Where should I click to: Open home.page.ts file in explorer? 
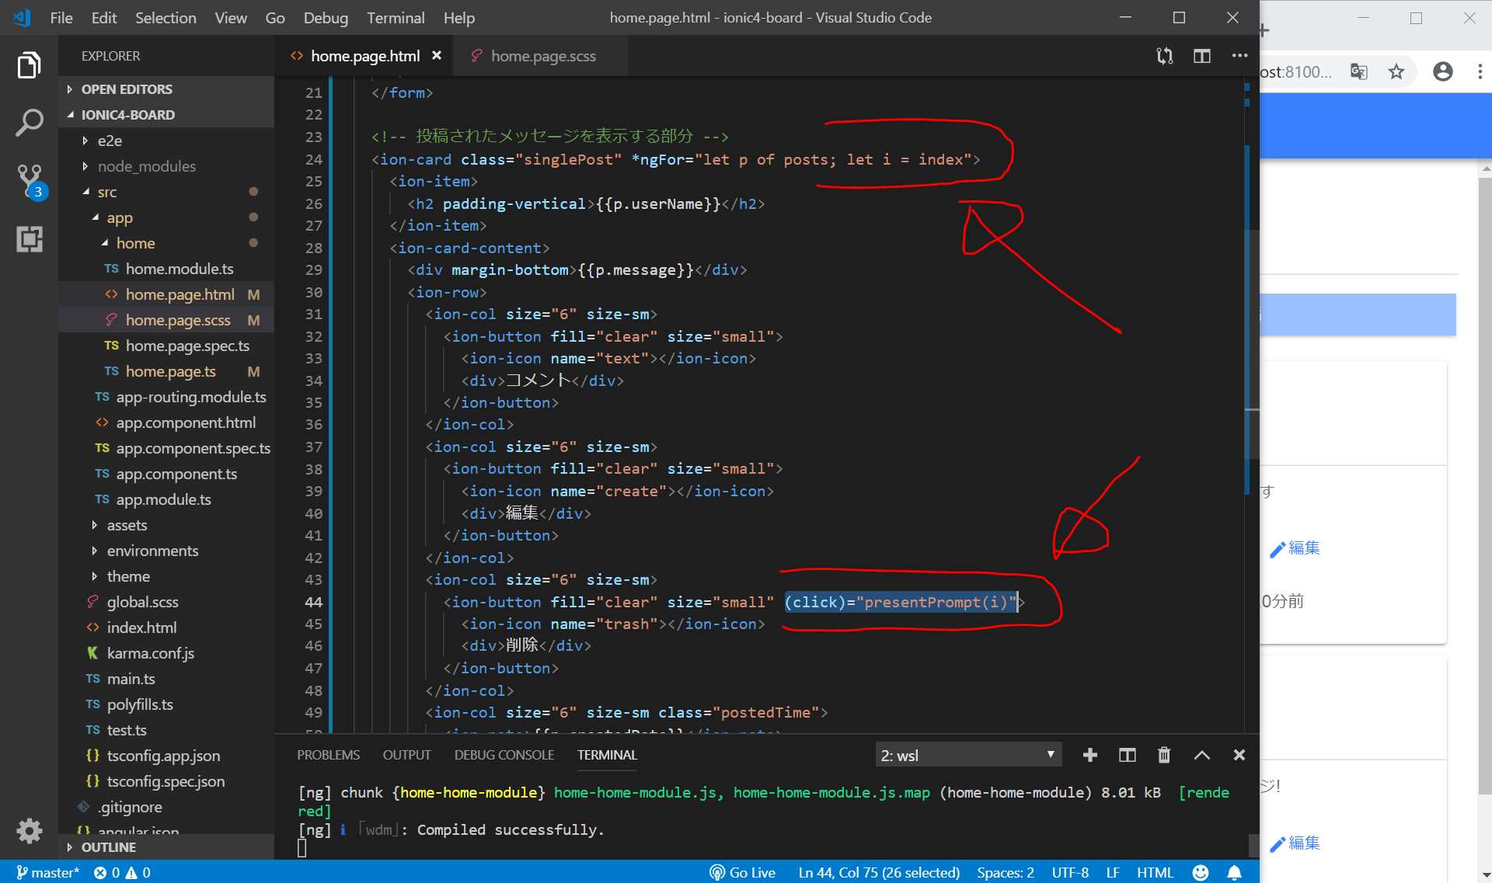click(170, 371)
